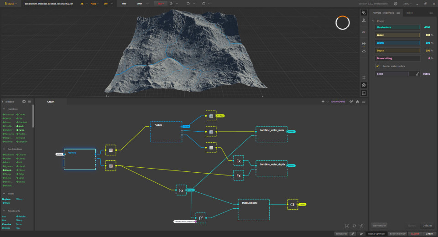Toggle 2D view in the viewport sidebar

click(x=364, y=32)
